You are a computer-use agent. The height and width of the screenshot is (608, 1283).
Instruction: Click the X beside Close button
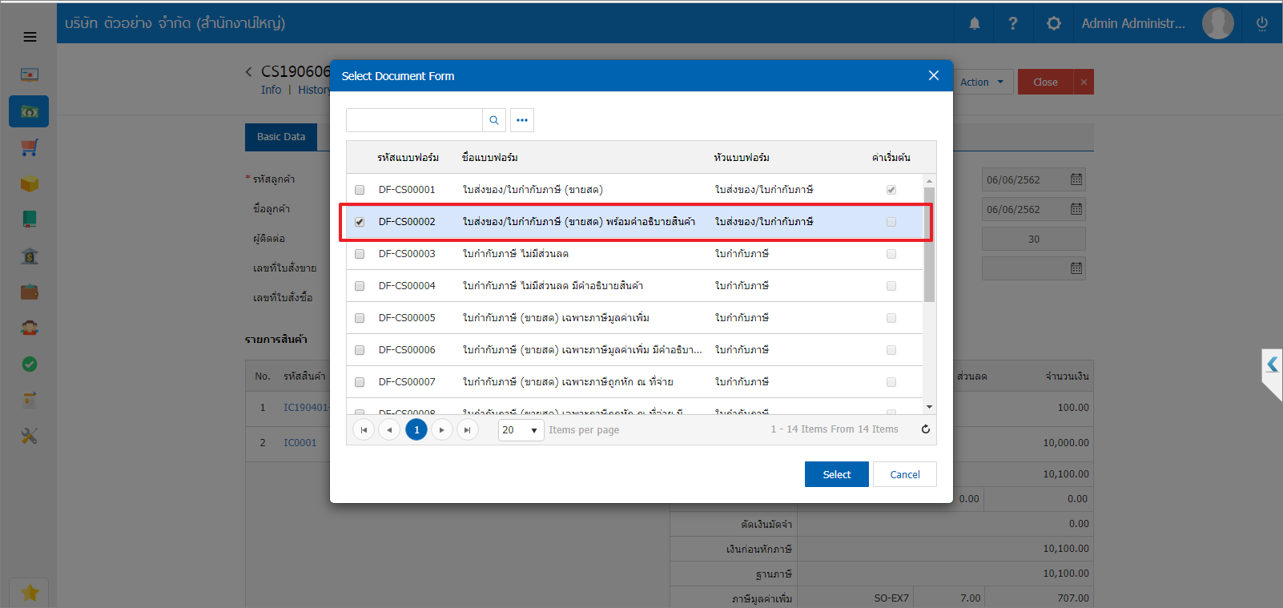pos(1084,82)
